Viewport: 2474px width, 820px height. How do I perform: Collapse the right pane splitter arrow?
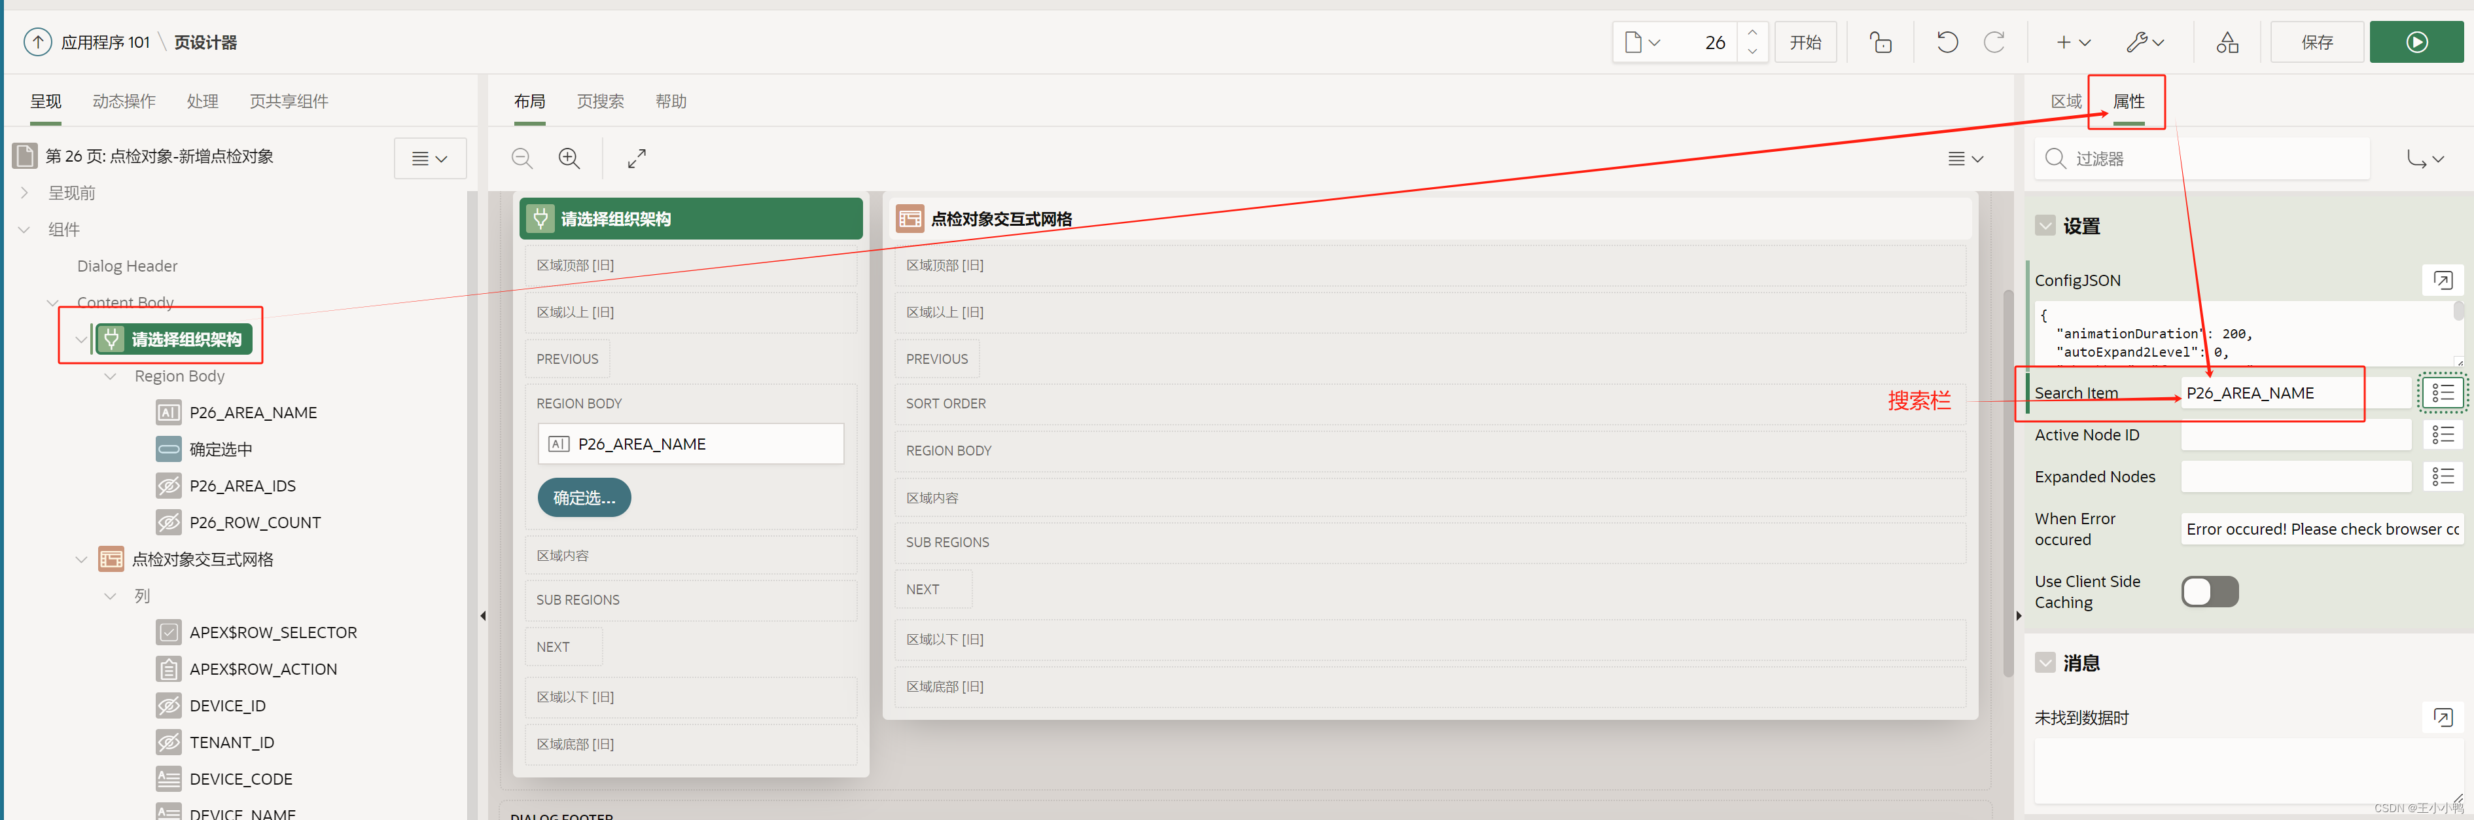click(2018, 615)
